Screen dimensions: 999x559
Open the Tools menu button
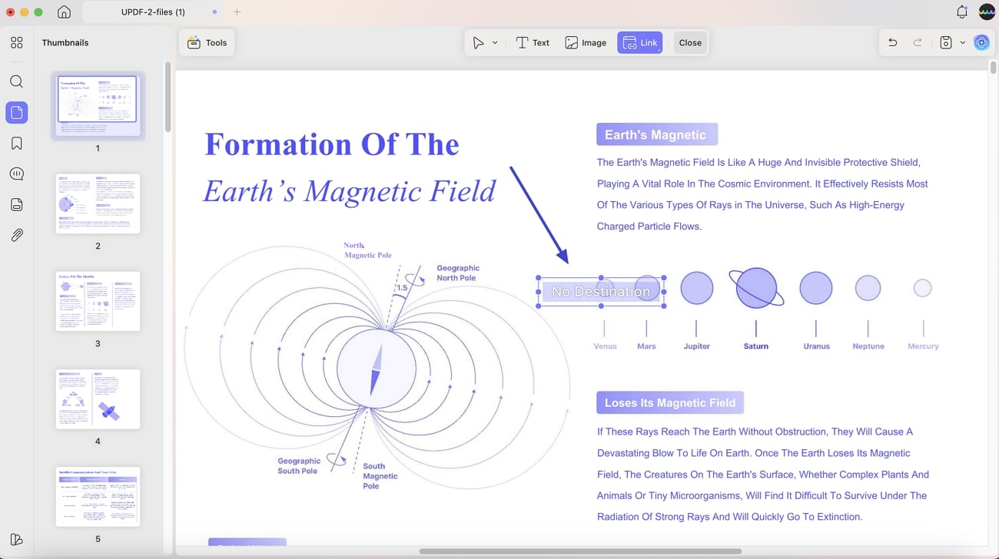pyautogui.click(x=207, y=43)
